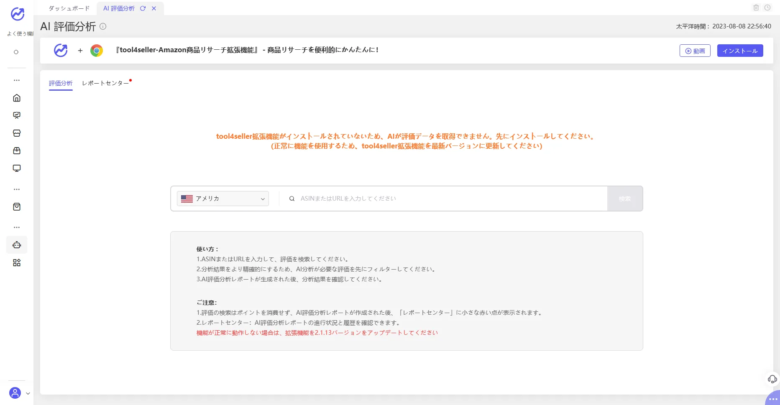Click the user avatar icon

point(15,393)
